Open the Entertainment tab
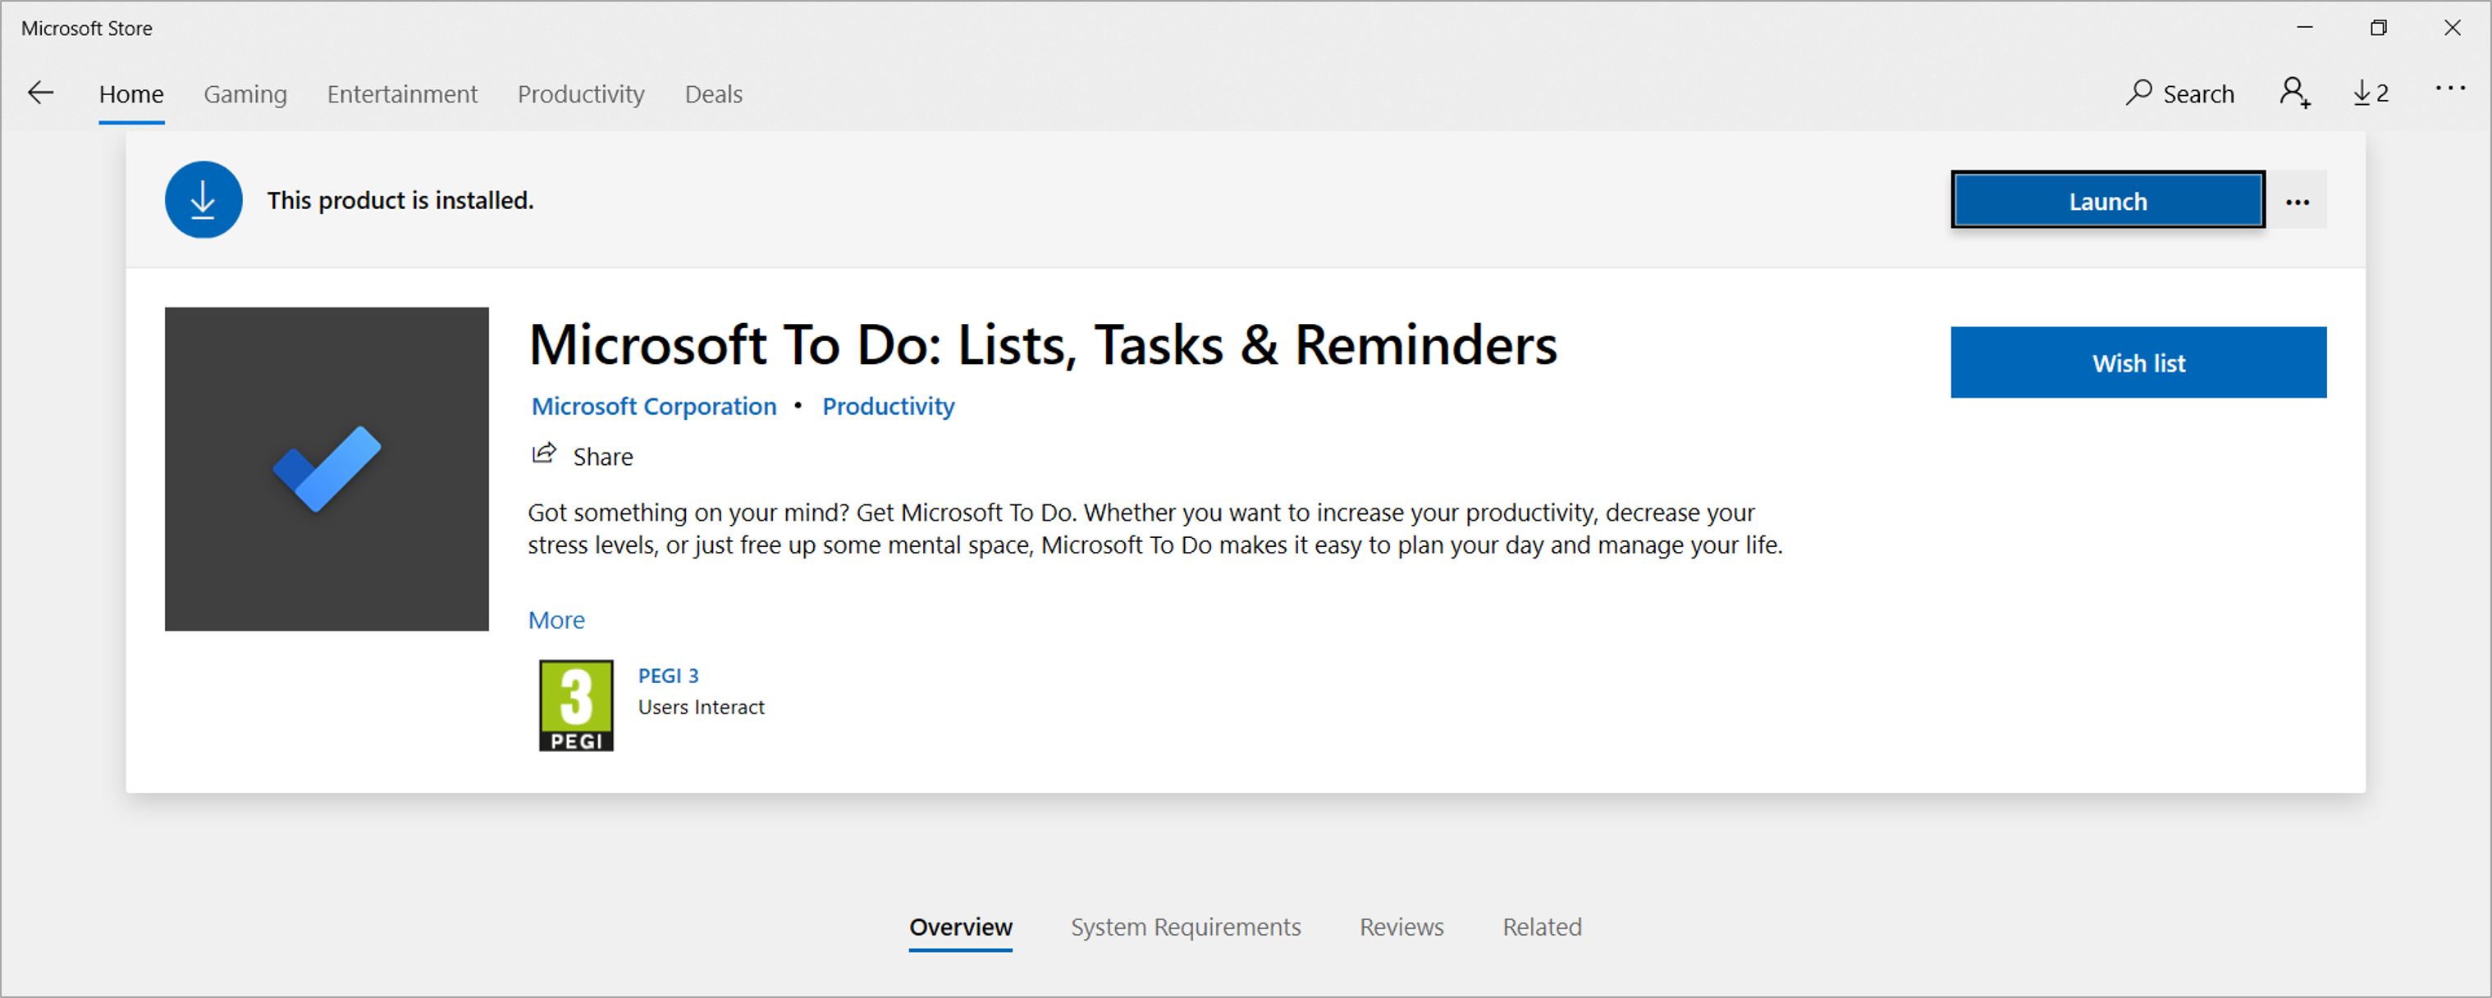The image size is (2492, 998). (x=401, y=95)
